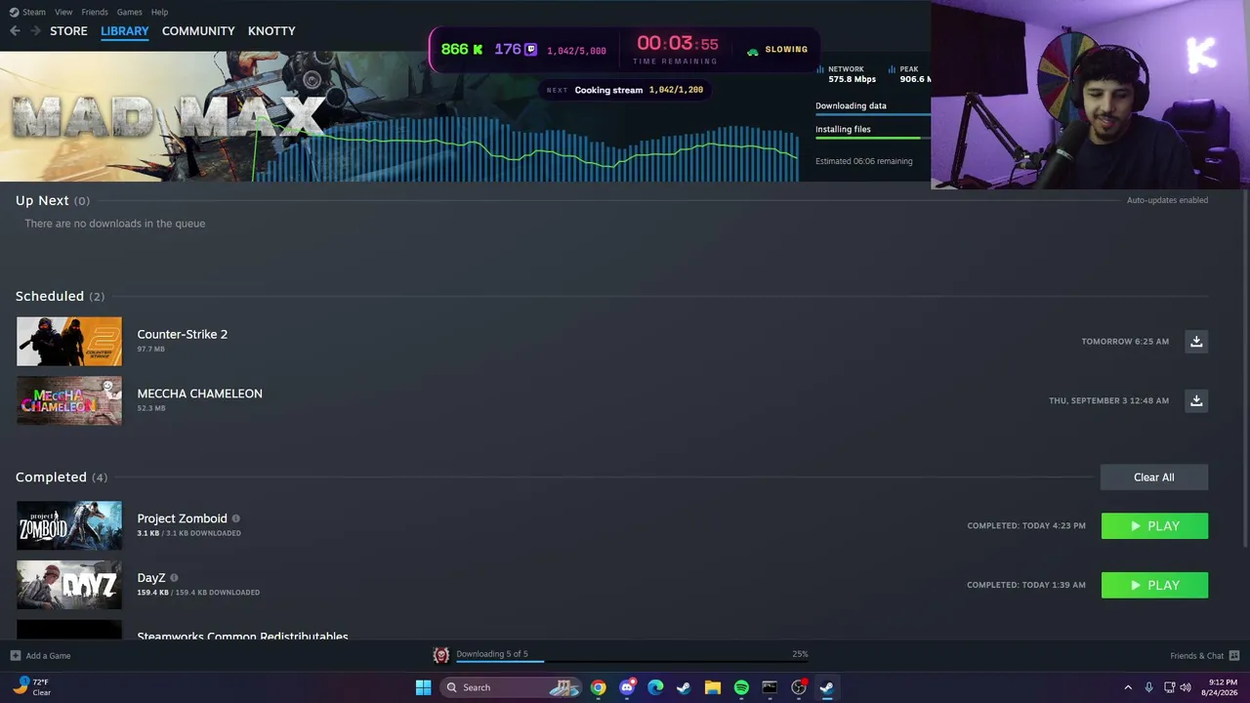
Task: Select the Counter-Strike 2 title text
Action: 183,334
